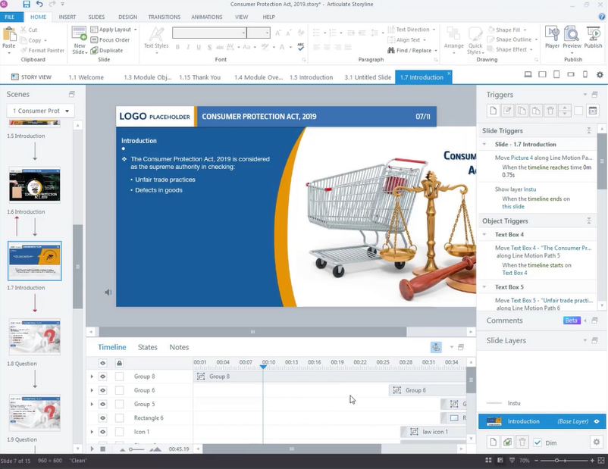The width and height of the screenshot is (608, 469).
Task: Click the New Slide icon
Action: [x=79, y=34]
